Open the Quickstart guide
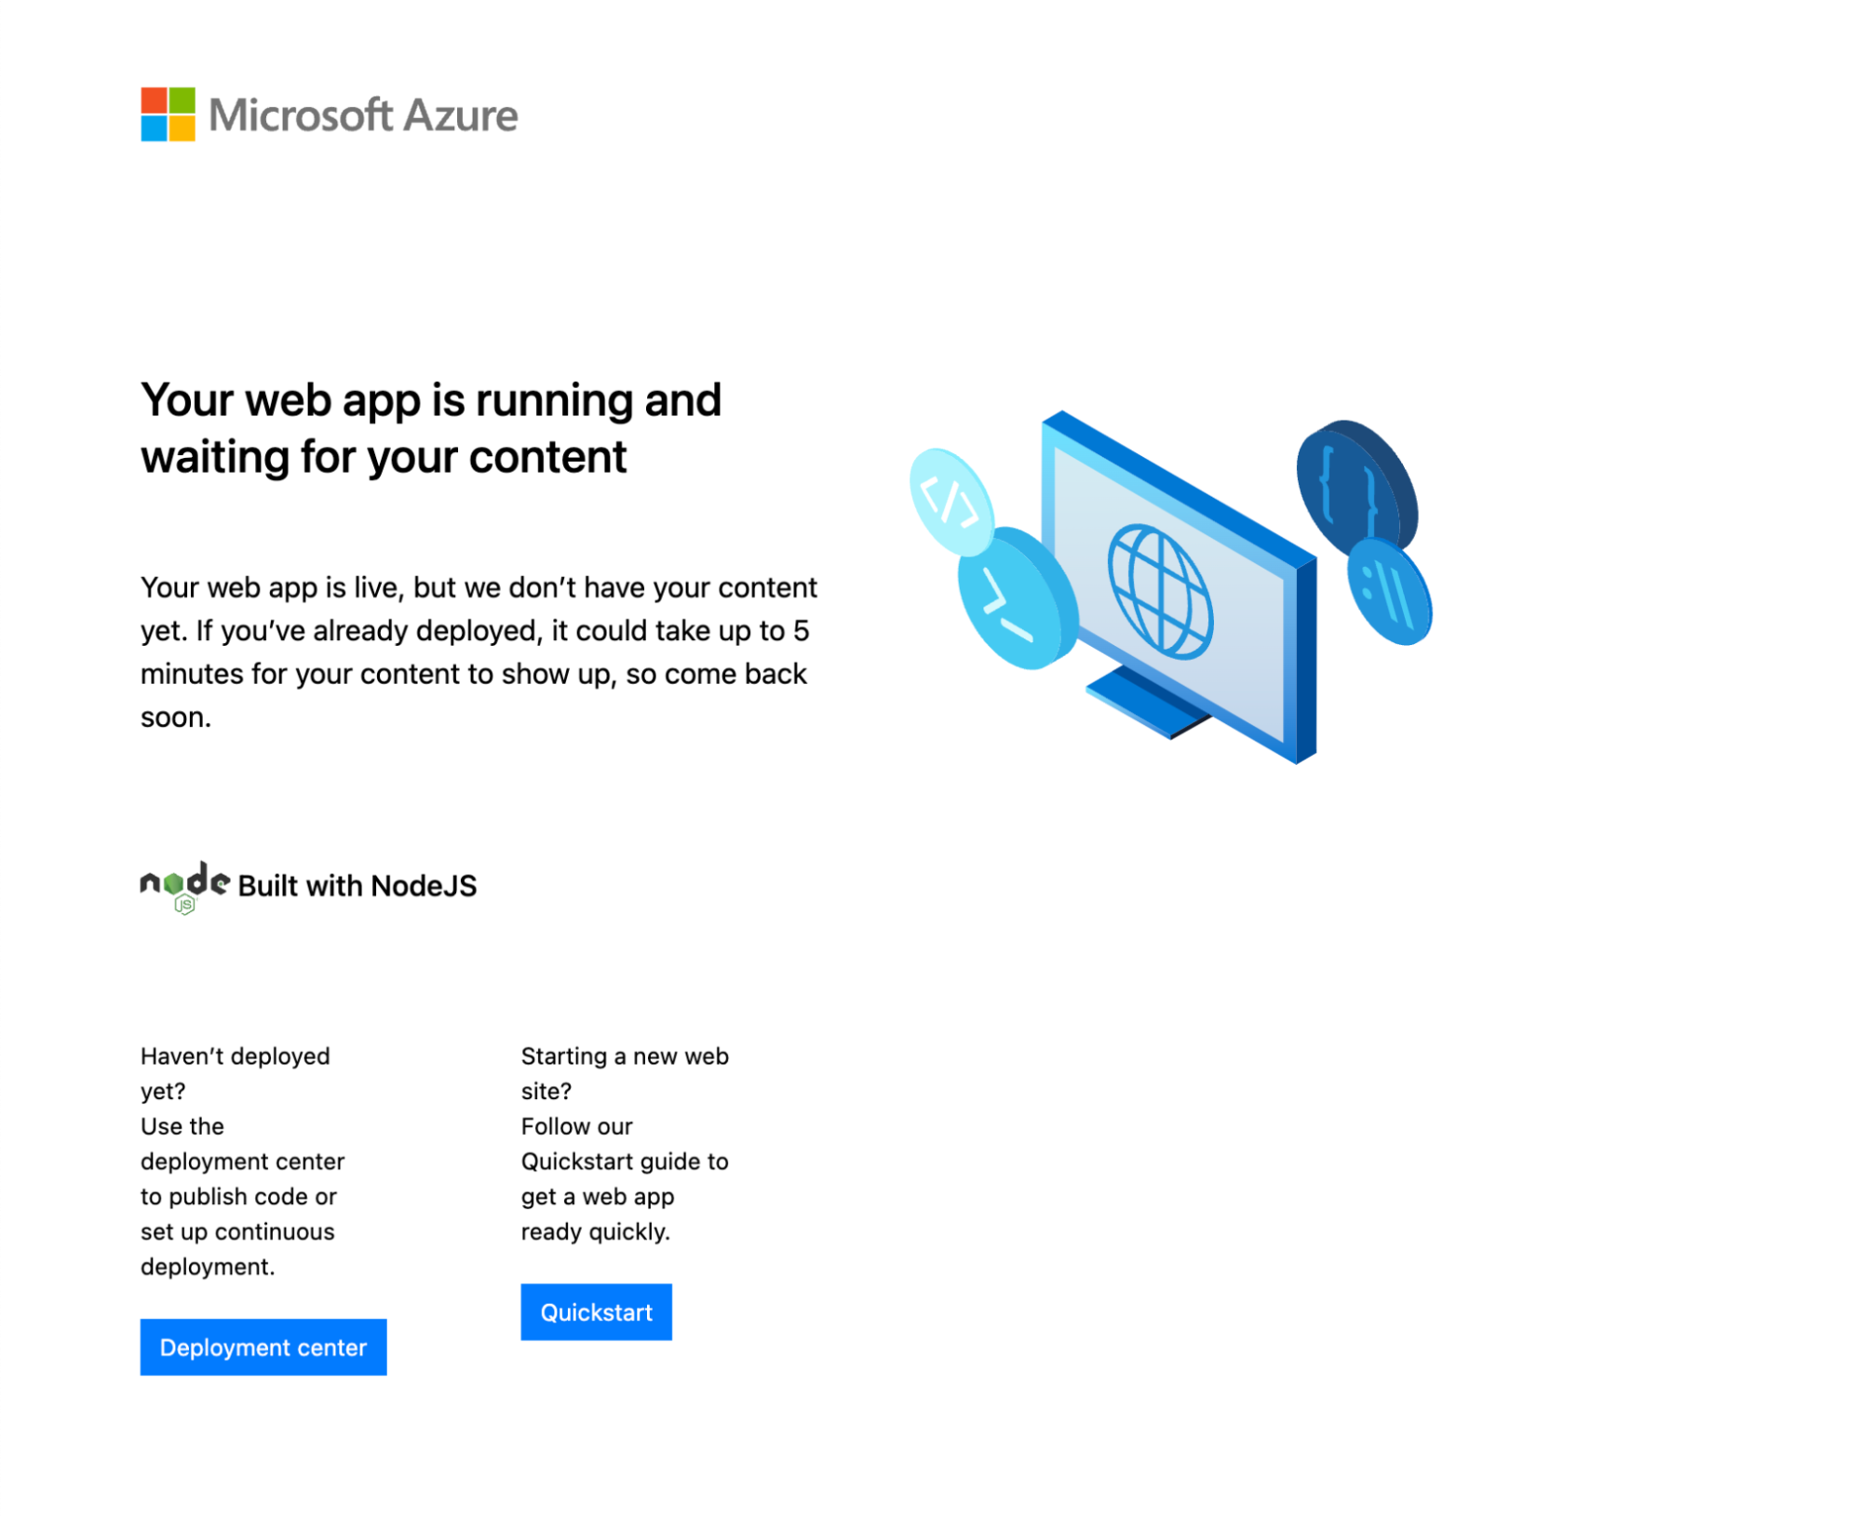This screenshot has width=1861, height=1518. click(x=596, y=1311)
